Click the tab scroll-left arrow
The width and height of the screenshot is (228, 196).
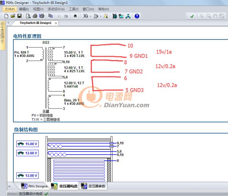[8, 23]
